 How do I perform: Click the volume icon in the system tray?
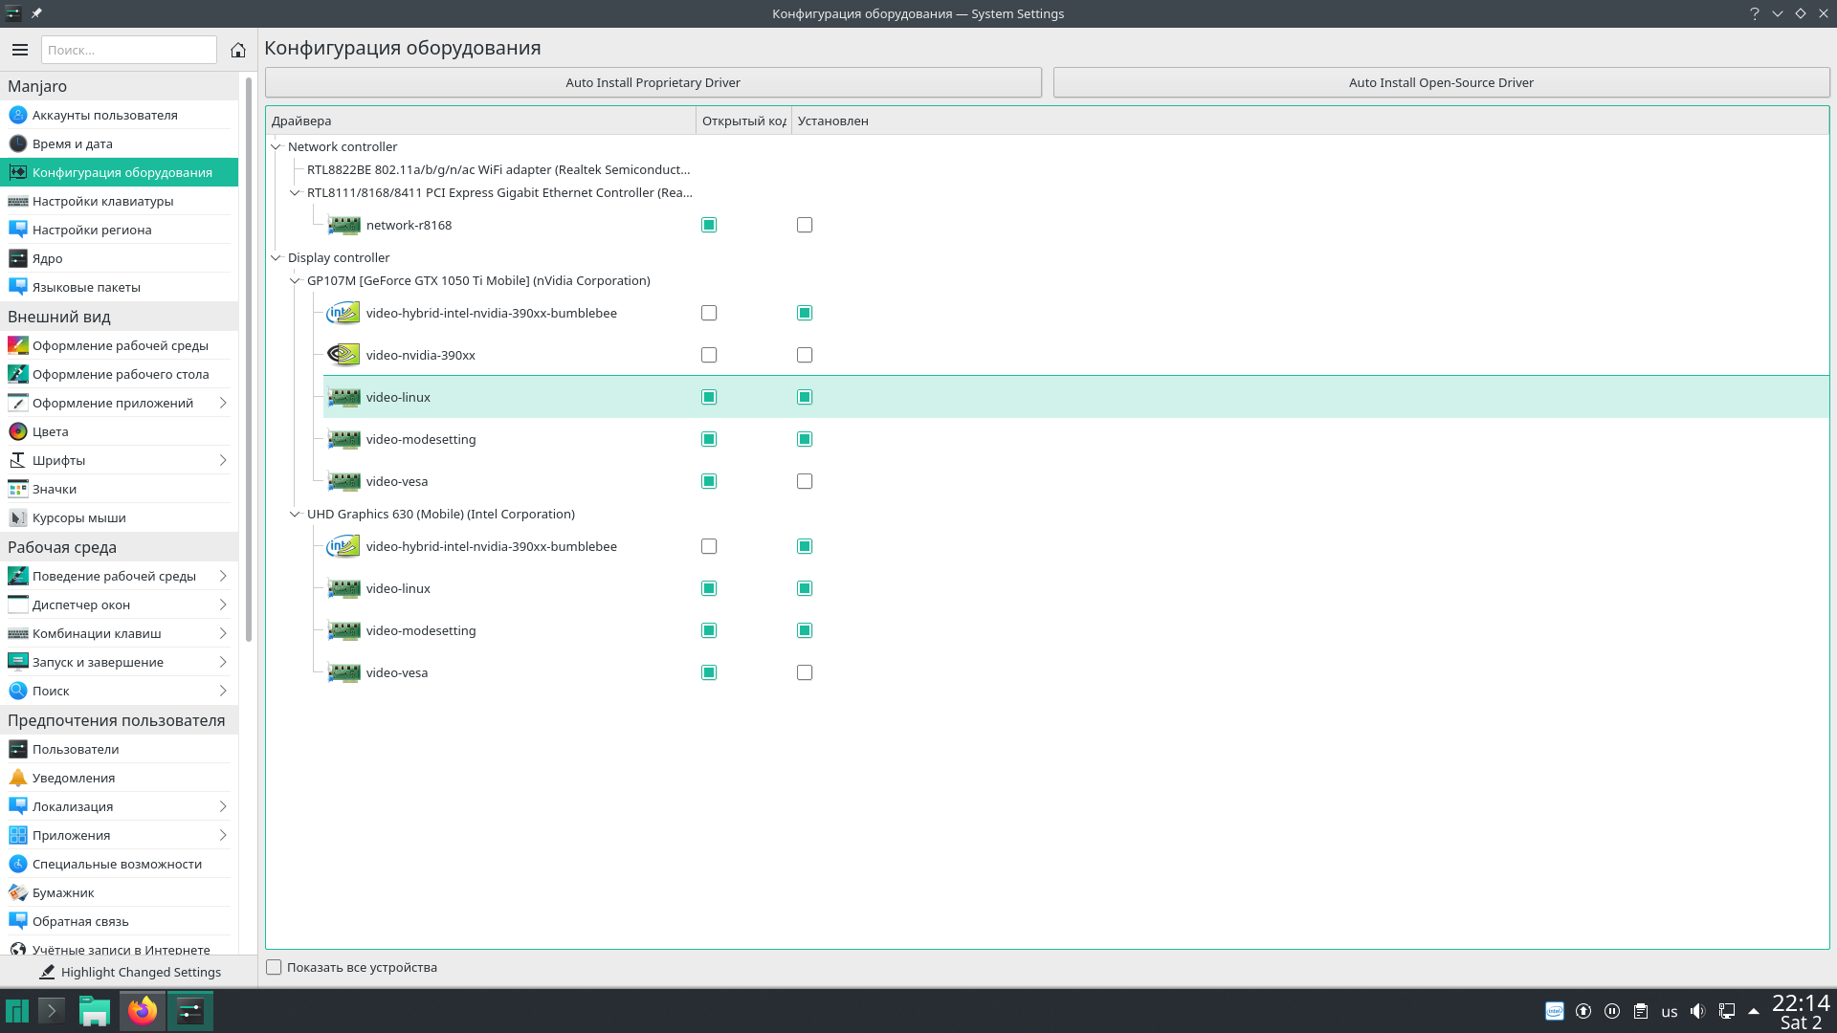[1697, 1011]
